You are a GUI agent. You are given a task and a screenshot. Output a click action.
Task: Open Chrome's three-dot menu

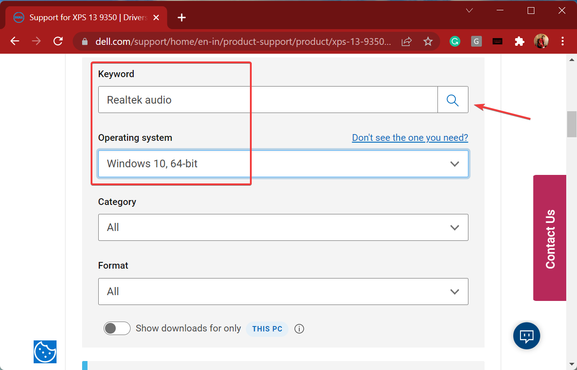pyautogui.click(x=563, y=42)
